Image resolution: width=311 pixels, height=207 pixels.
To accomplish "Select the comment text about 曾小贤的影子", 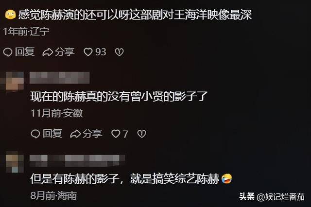I will (119, 97).
